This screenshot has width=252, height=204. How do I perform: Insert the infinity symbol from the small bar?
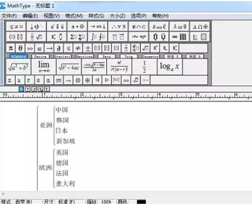30,48
